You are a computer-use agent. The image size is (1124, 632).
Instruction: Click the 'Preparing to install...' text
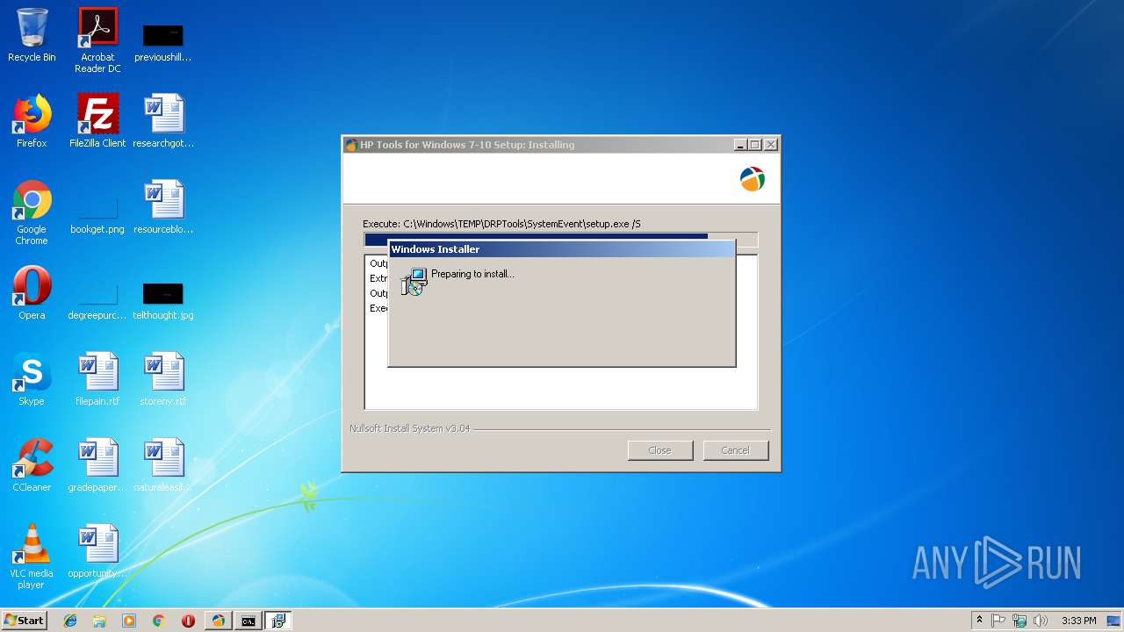tap(472, 274)
